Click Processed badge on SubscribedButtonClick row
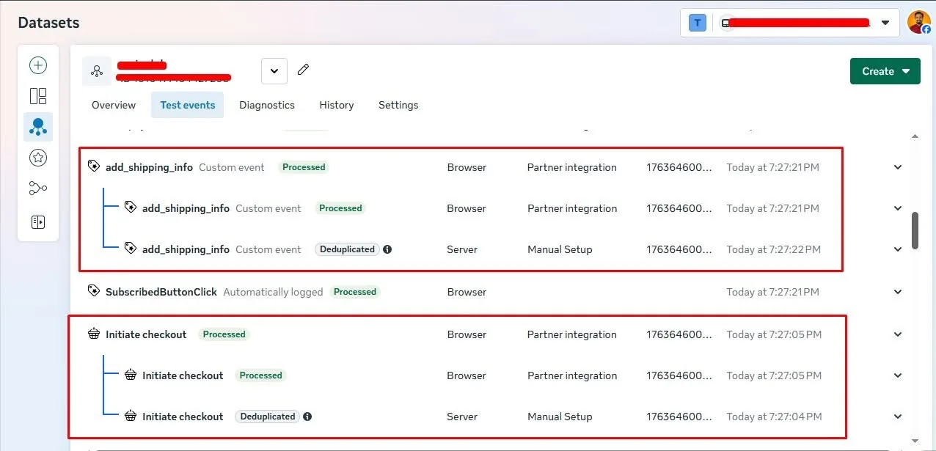 pyautogui.click(x=355, y=292)
